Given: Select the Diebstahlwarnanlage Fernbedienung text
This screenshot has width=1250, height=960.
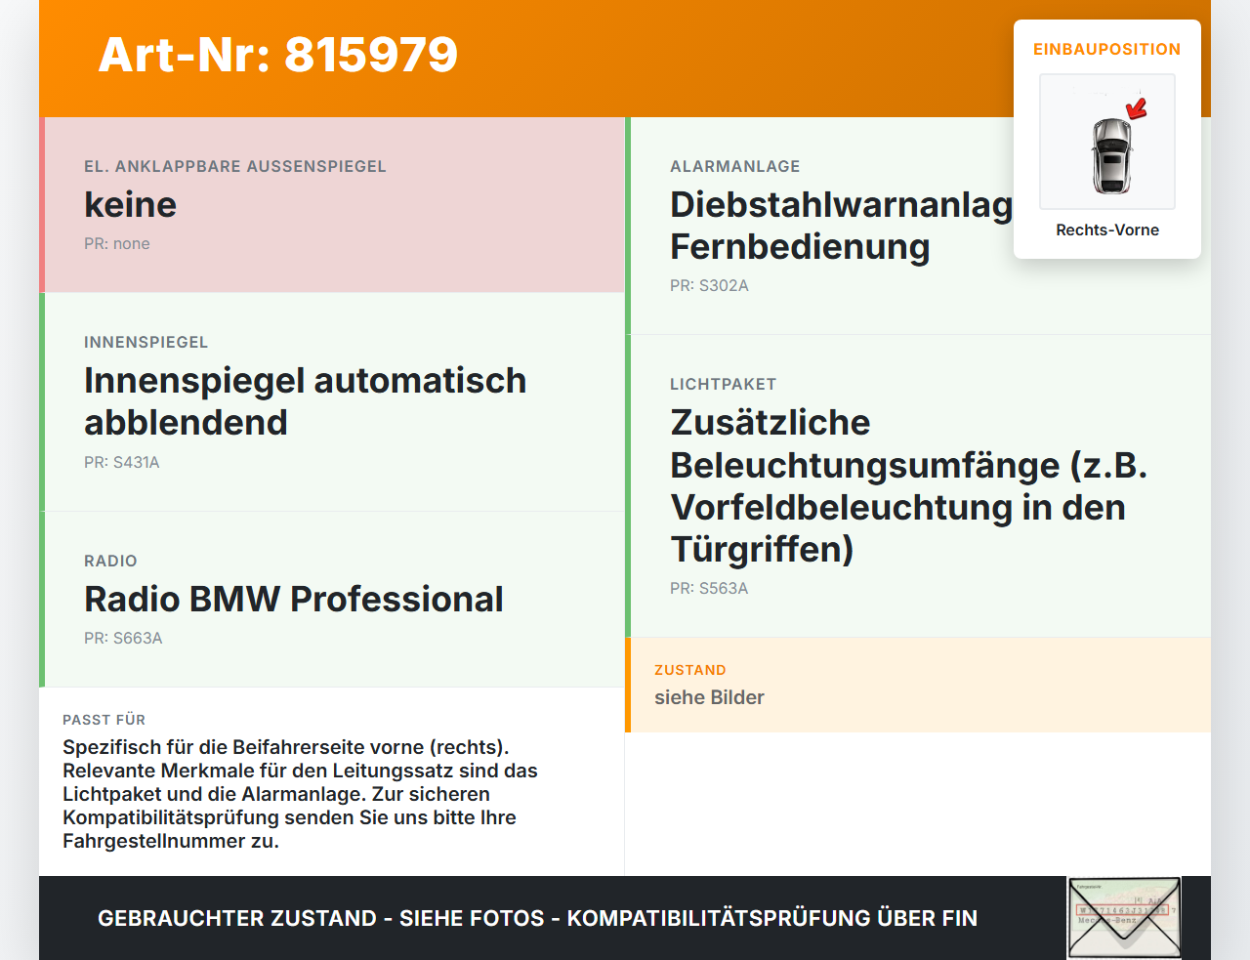Looking at the screenshot, I should tap(842, 226).
